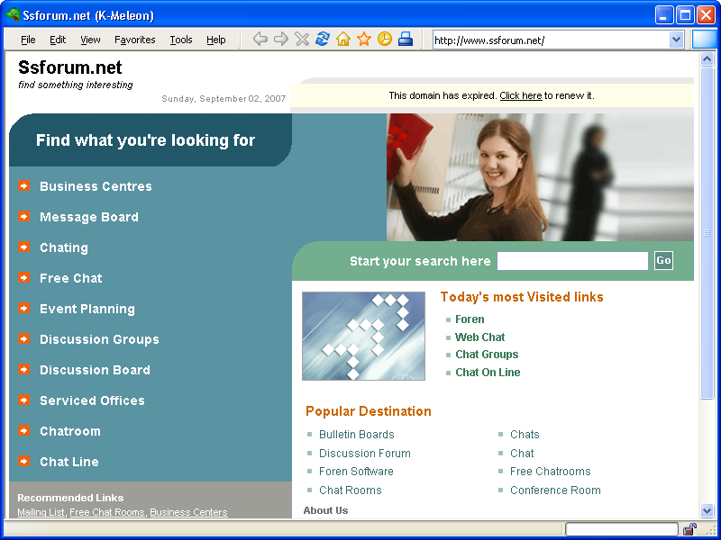Viewport: 721px width, 540px height.
Task: Click orange arrow beside Serviced Offices
Action: click(24, 400)
